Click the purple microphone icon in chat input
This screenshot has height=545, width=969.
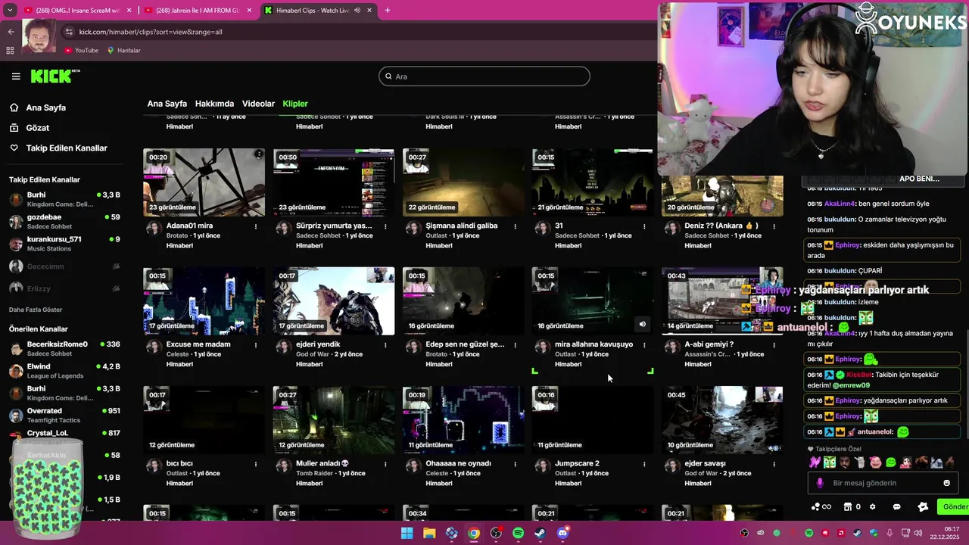[820, 483]
